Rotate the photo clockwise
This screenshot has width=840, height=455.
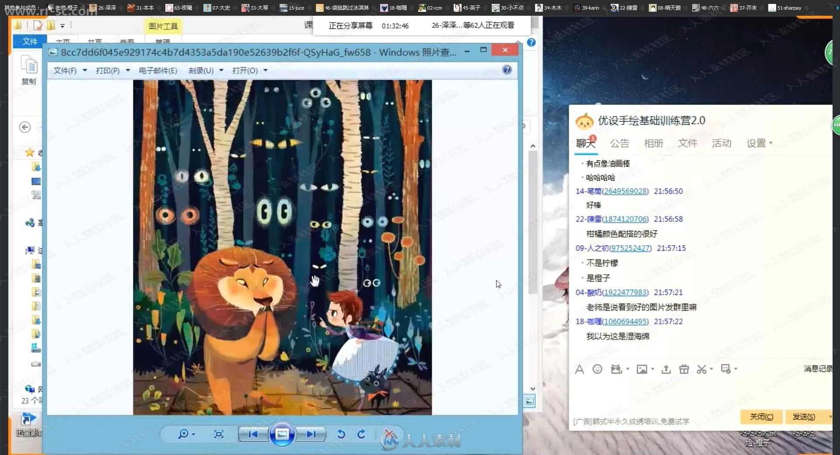tap(361, 434)
